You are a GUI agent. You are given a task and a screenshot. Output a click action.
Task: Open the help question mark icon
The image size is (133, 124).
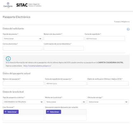click(x=128, y=29)
